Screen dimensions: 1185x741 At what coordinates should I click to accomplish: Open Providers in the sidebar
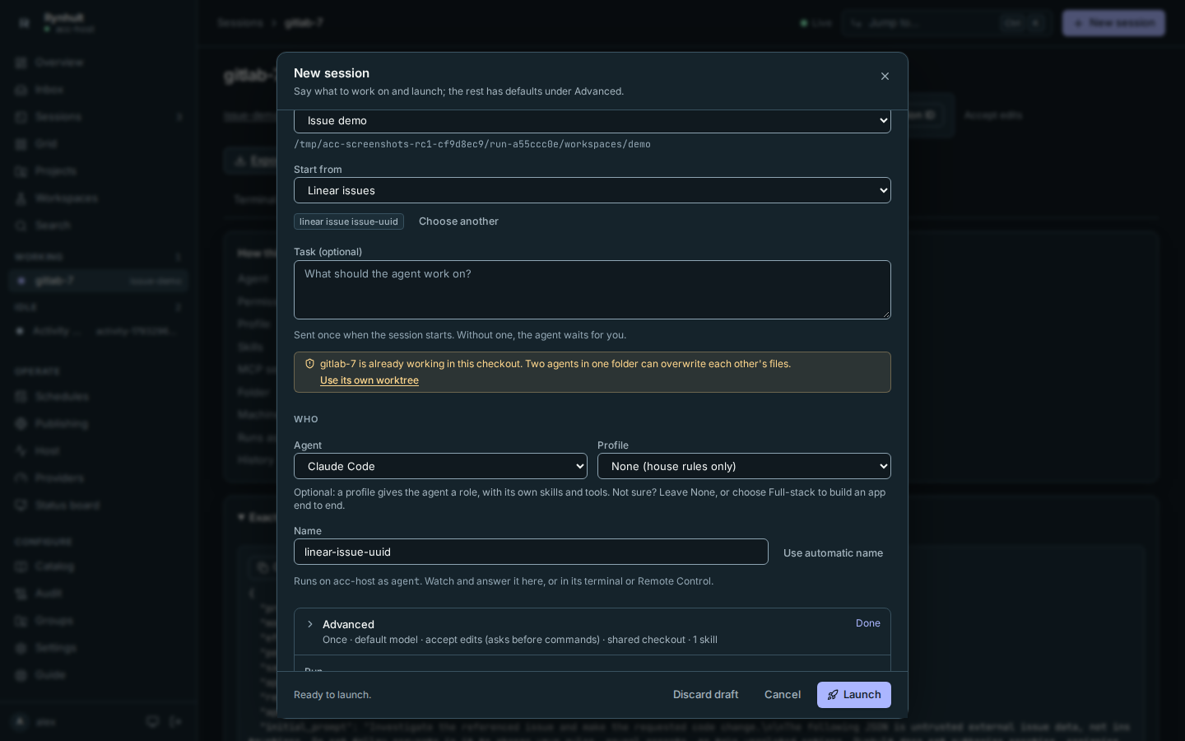point(99,478)
